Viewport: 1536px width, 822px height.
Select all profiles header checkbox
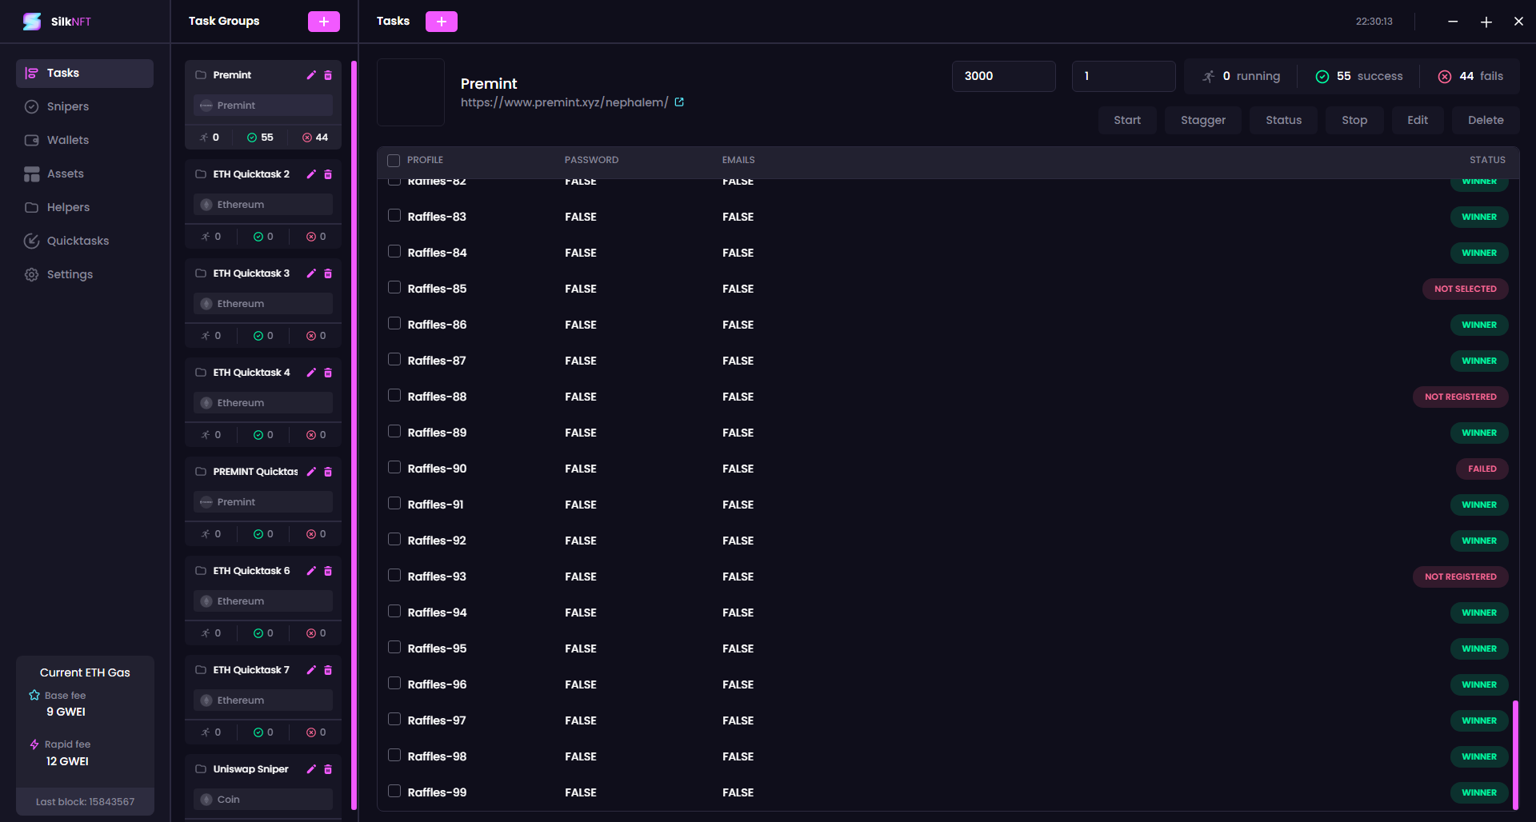pos(394,161)
